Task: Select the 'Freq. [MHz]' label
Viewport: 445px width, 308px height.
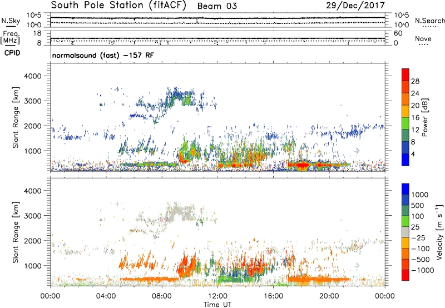Action: [x=10, y=38]
